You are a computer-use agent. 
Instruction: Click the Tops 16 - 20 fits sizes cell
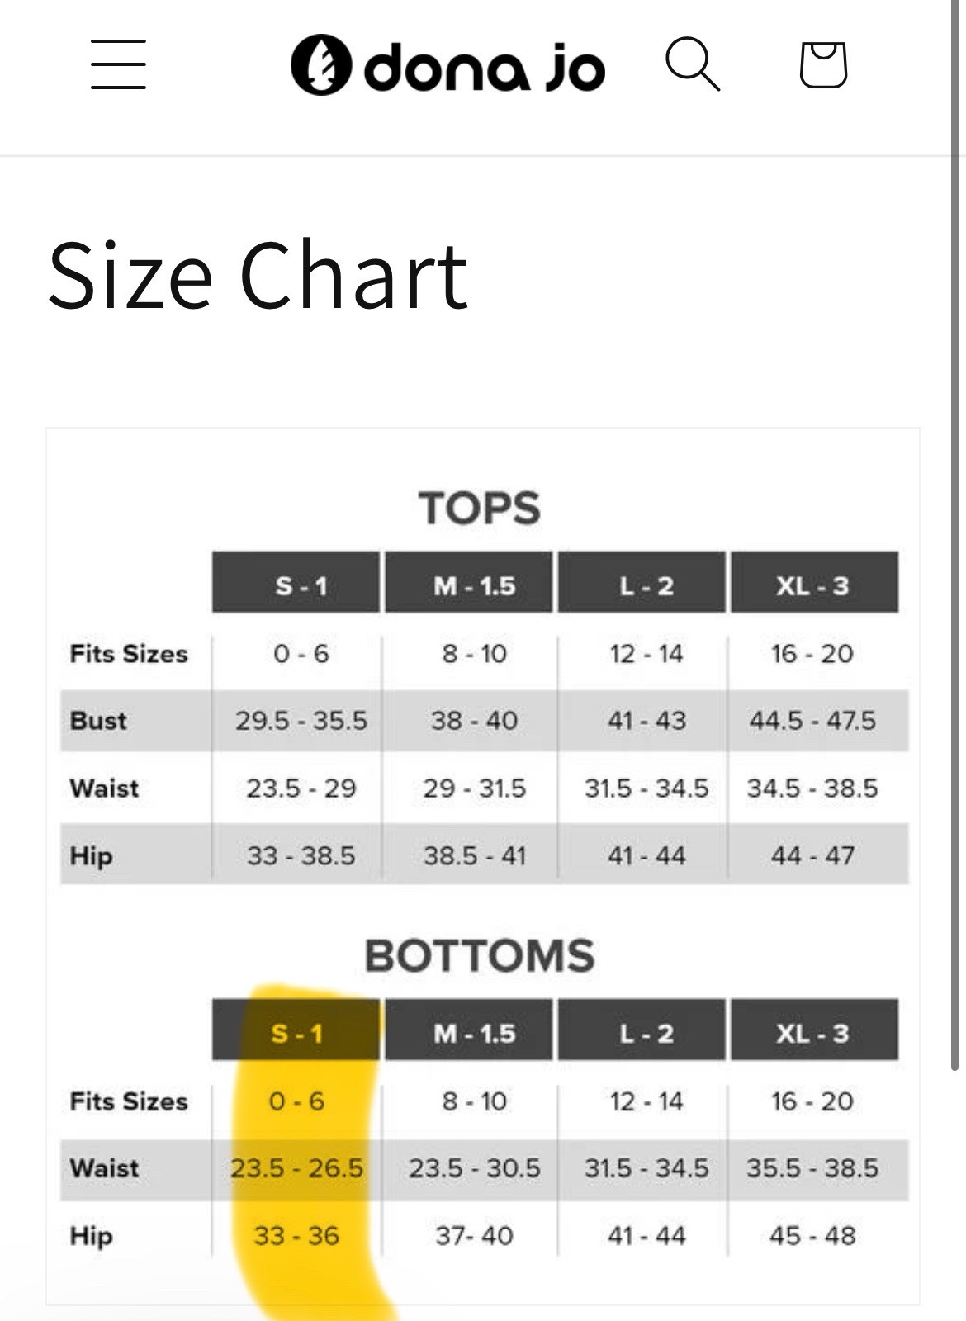click(812, 654)
